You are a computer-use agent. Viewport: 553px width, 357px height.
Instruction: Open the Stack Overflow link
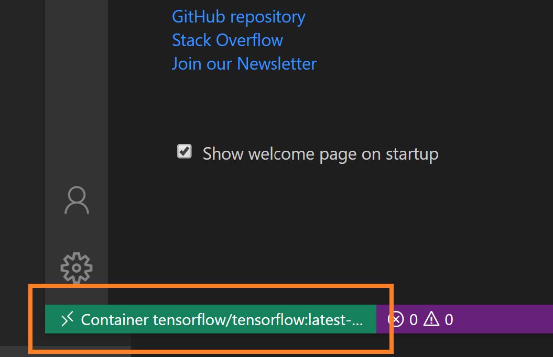227,40
